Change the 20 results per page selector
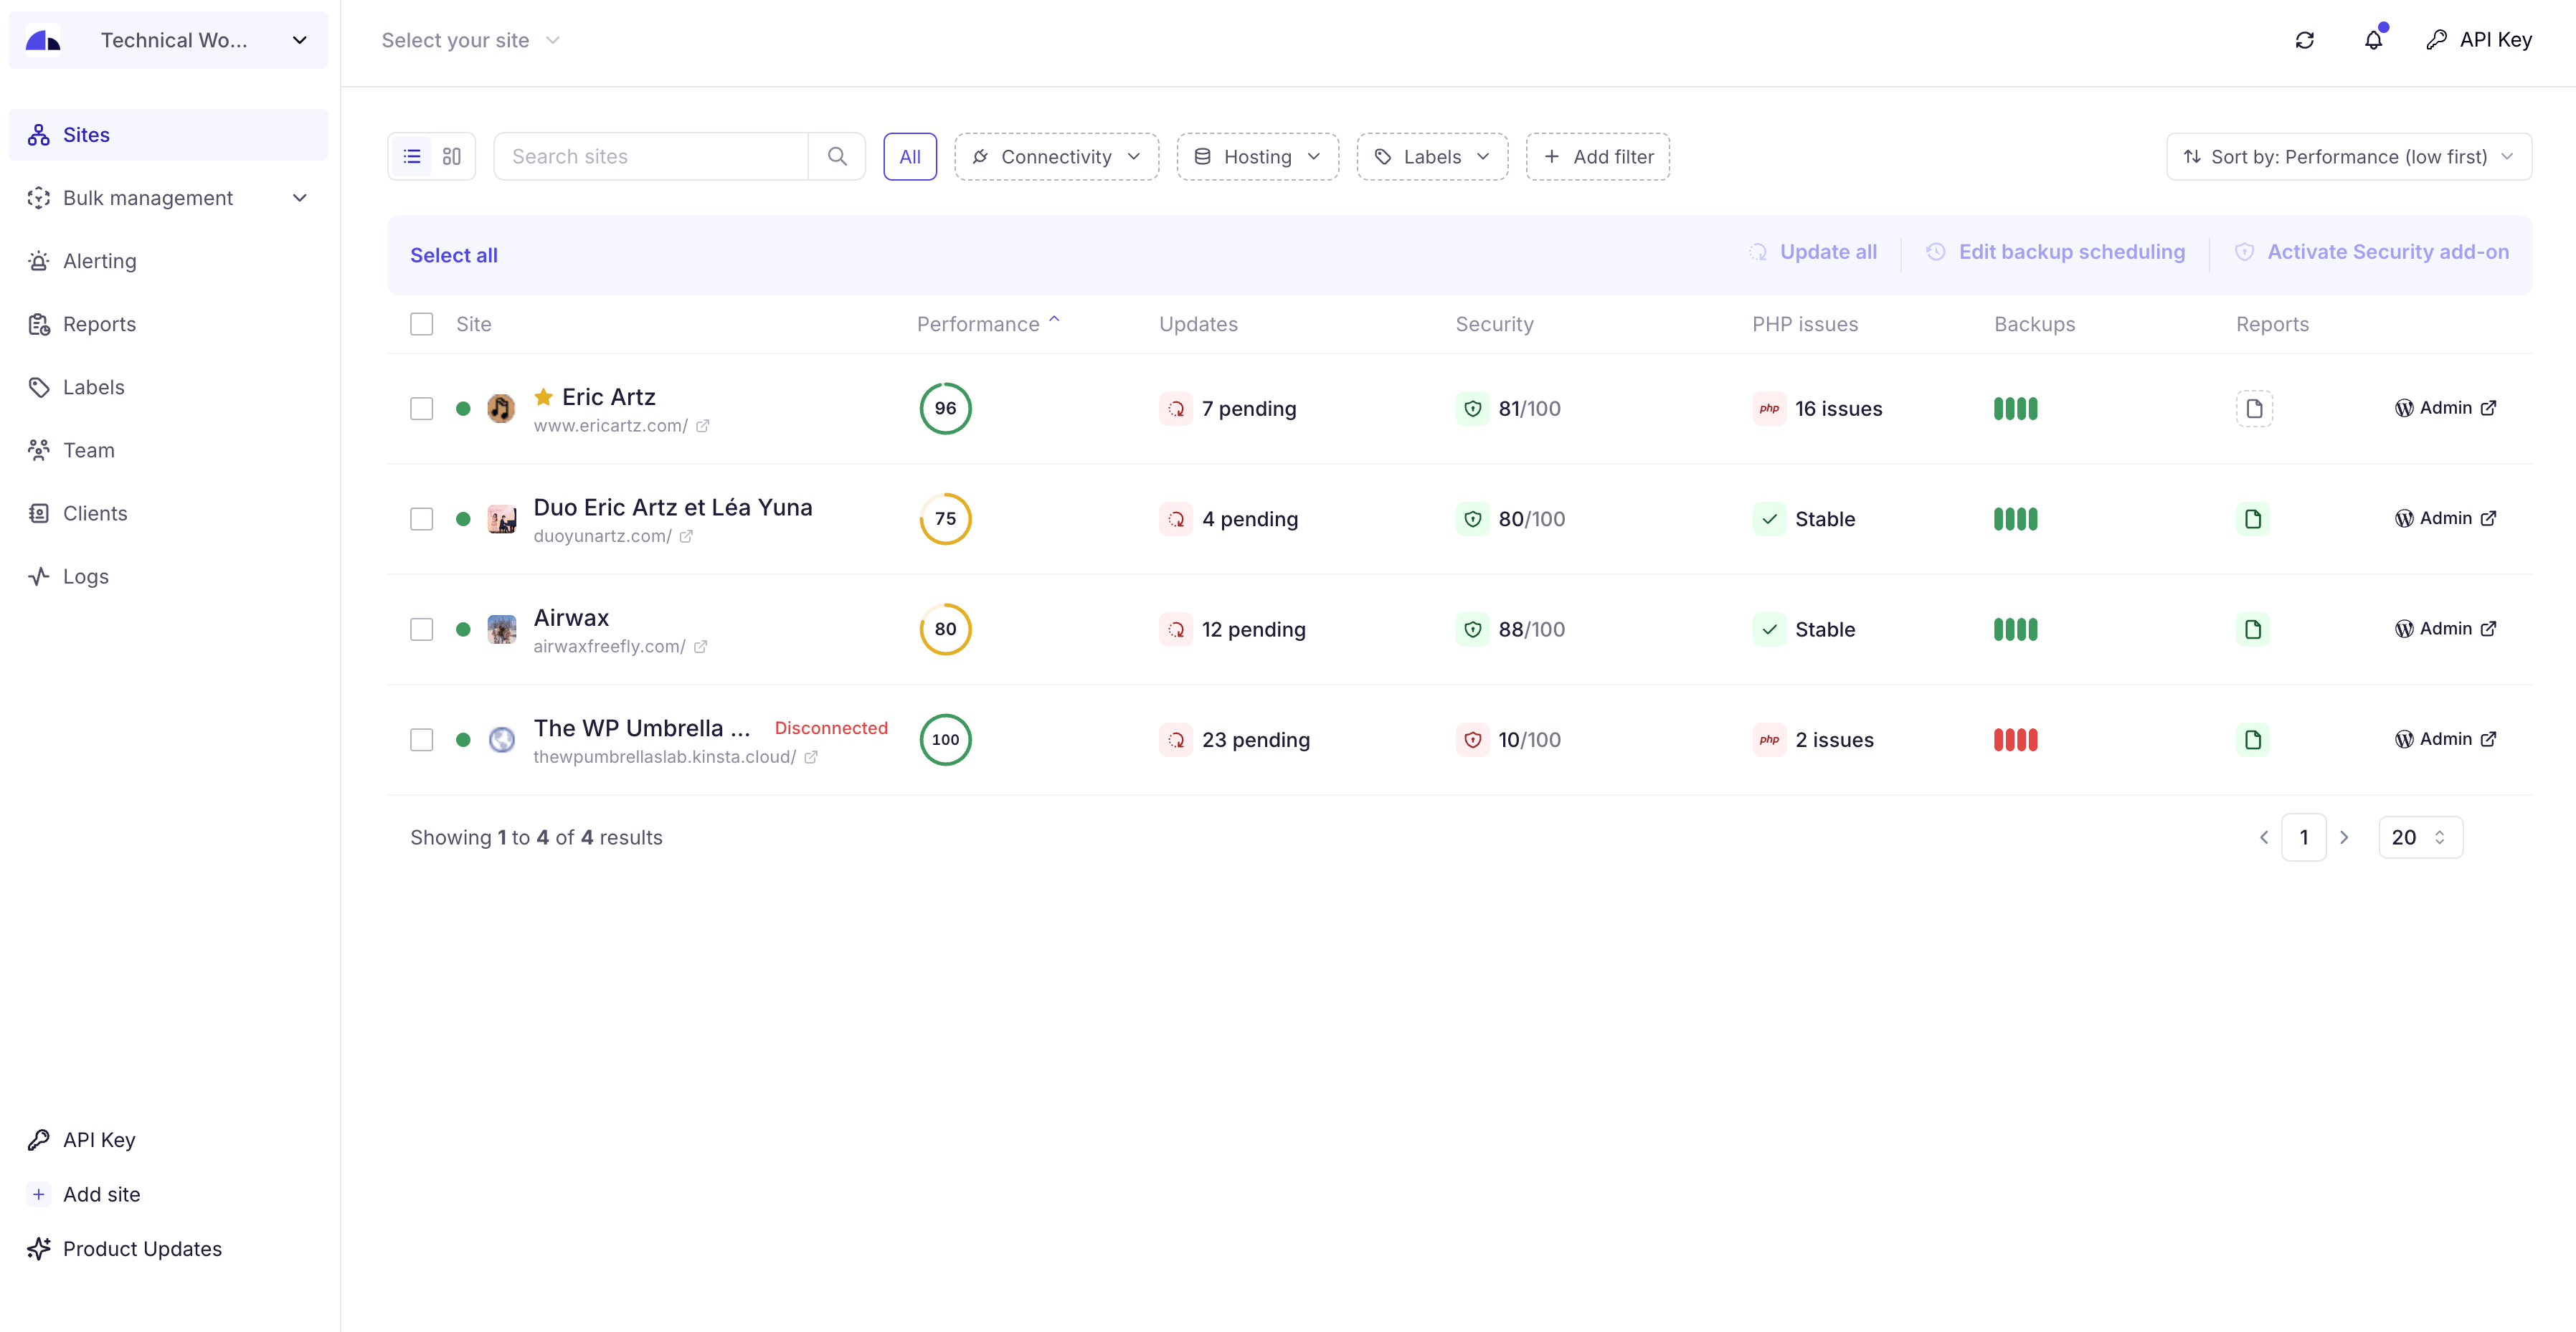Screen dimensions: 2576x1332 coord(2420,838)
